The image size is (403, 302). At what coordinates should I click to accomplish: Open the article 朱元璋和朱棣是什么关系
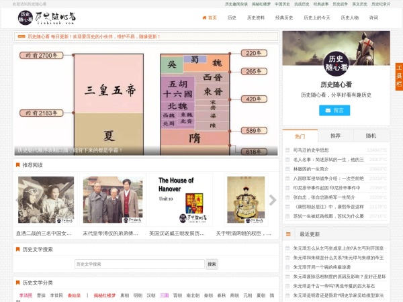[339, 258]
